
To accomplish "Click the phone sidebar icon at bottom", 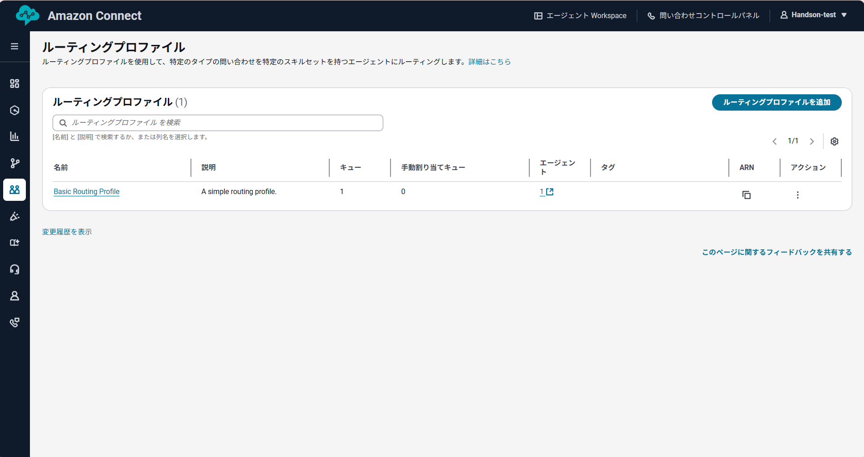I will pyautogui.click(x=15, y=322).
